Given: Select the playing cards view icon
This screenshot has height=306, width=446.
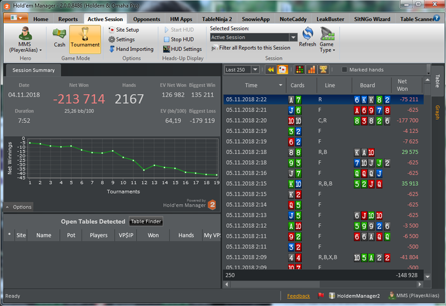Looking at the screenshot, I should point(282,69).
